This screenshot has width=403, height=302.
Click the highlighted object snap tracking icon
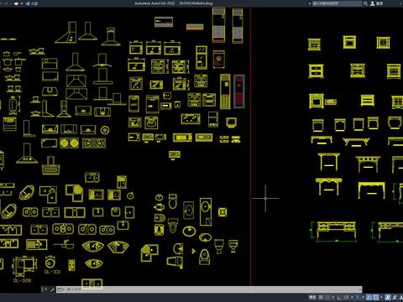click(x=369, y=297)
